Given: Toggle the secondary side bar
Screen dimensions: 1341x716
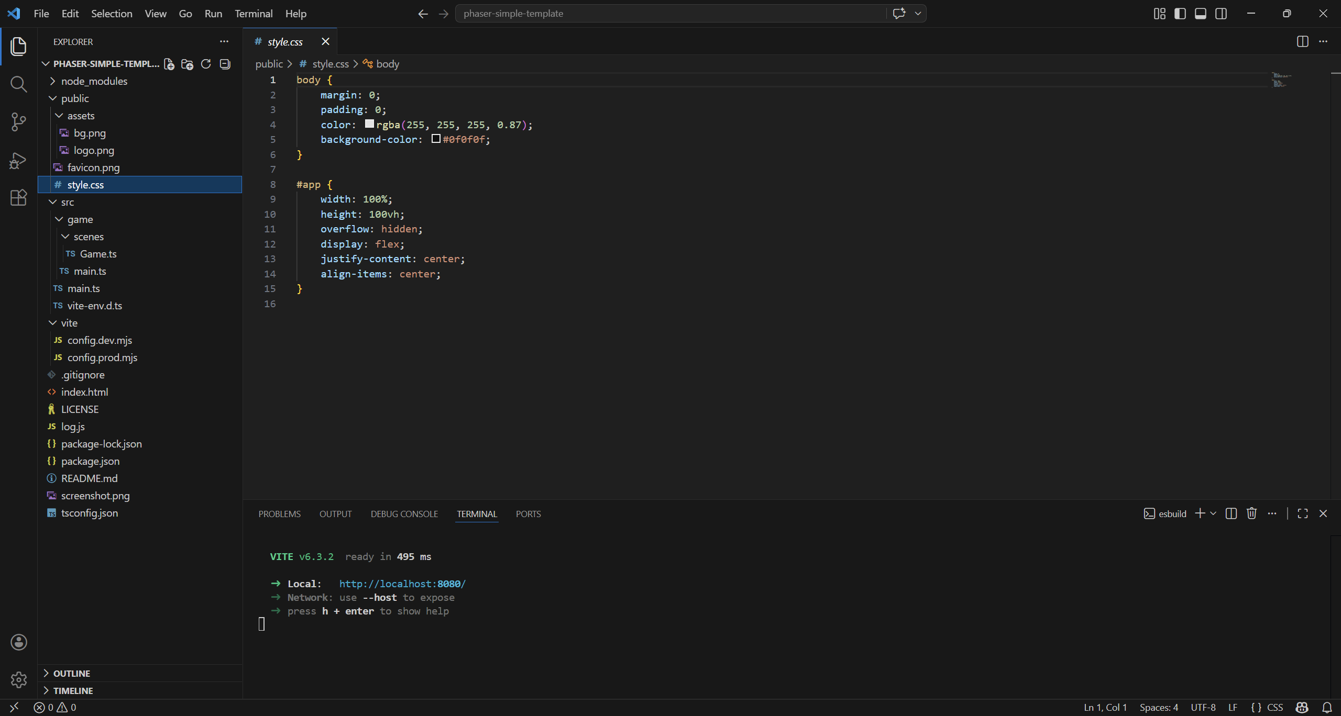Looking at the screenshot, I should click(x=1221, y=14).
